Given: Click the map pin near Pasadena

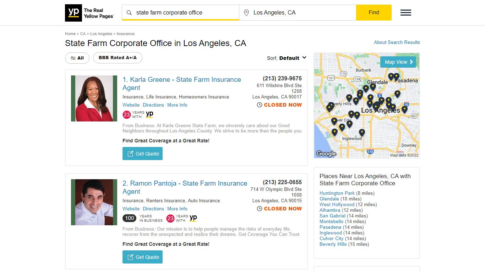Looking at the screenshot, I should click(397, 76).
